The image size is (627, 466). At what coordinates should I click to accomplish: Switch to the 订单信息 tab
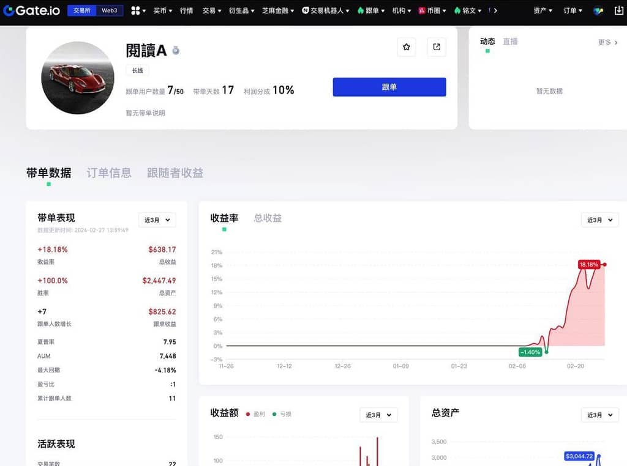(x=109, y=173)
